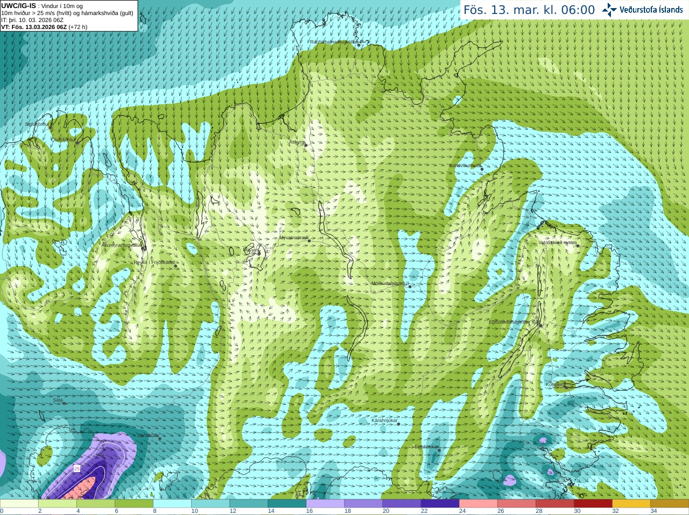Click the legend value 24

462,511
